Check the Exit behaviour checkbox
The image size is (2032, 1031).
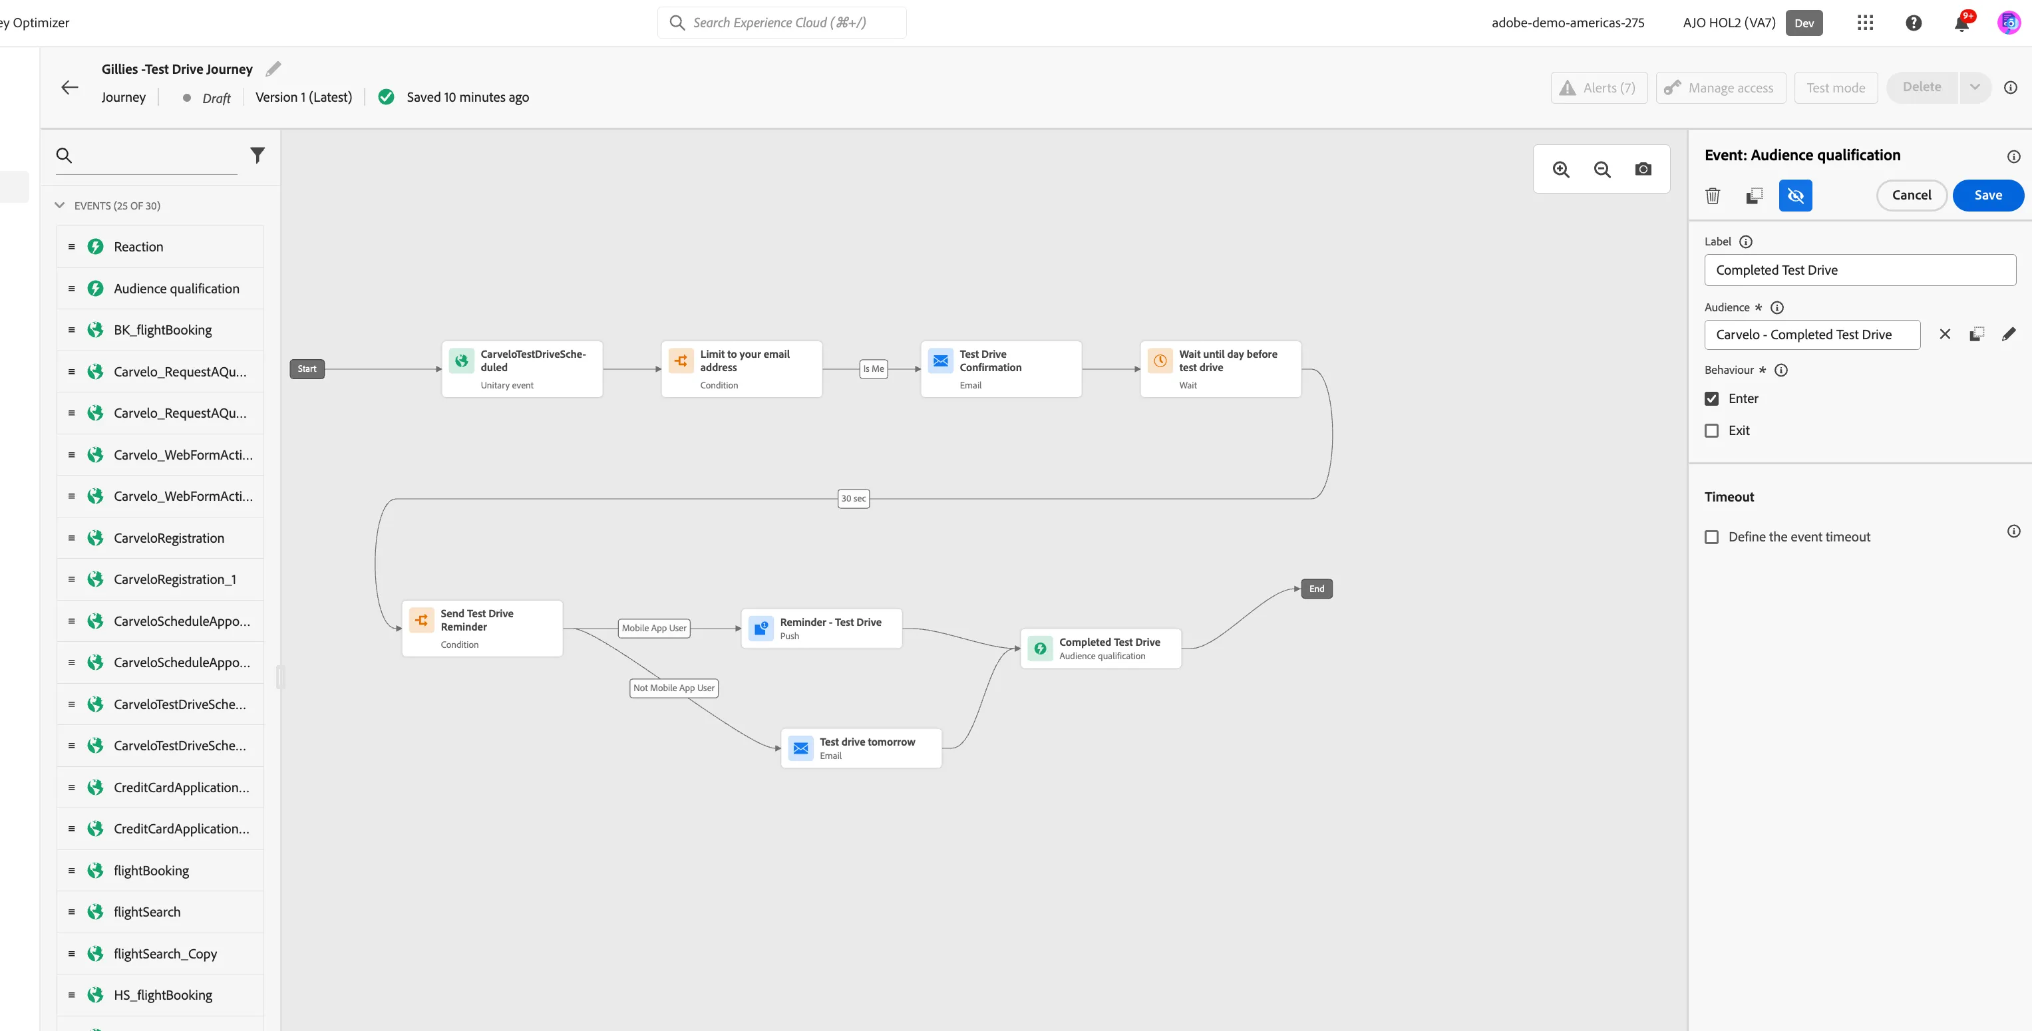click(1711, 431)
